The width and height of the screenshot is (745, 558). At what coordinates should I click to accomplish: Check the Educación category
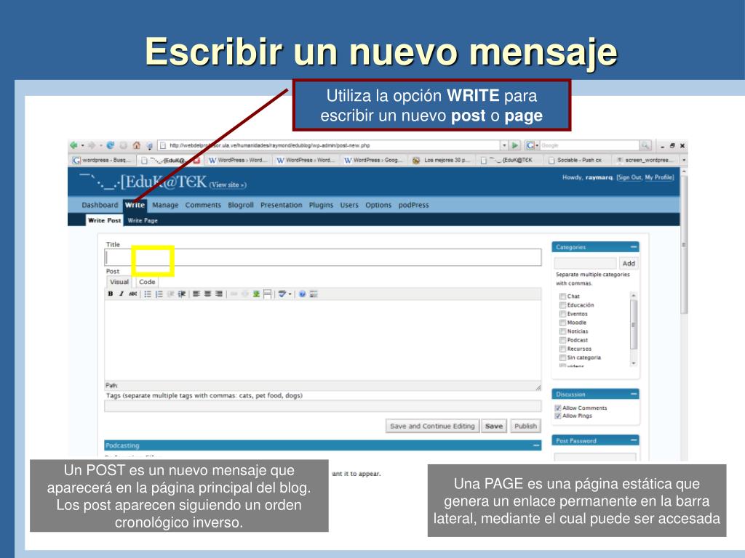(x=562, y=305)
